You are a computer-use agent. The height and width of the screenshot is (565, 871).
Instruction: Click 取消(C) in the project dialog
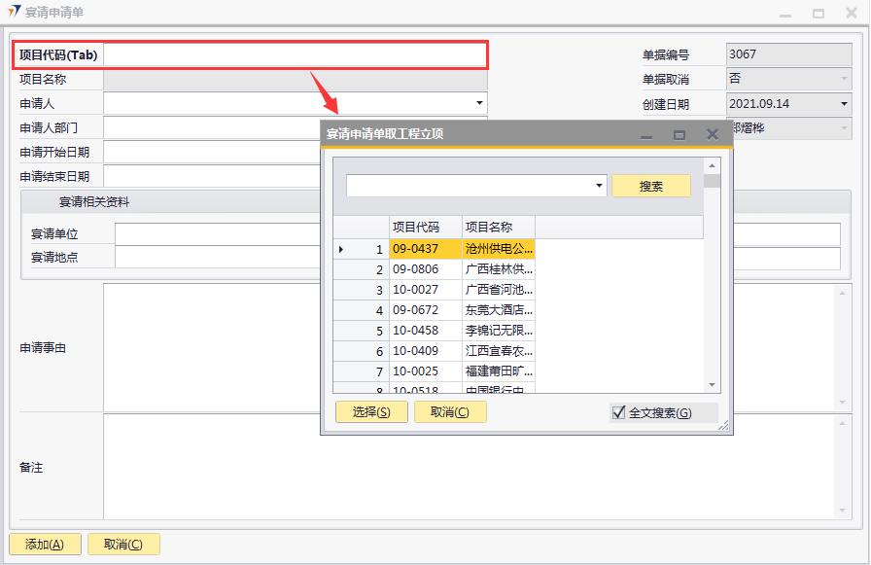tap(449, 412)
